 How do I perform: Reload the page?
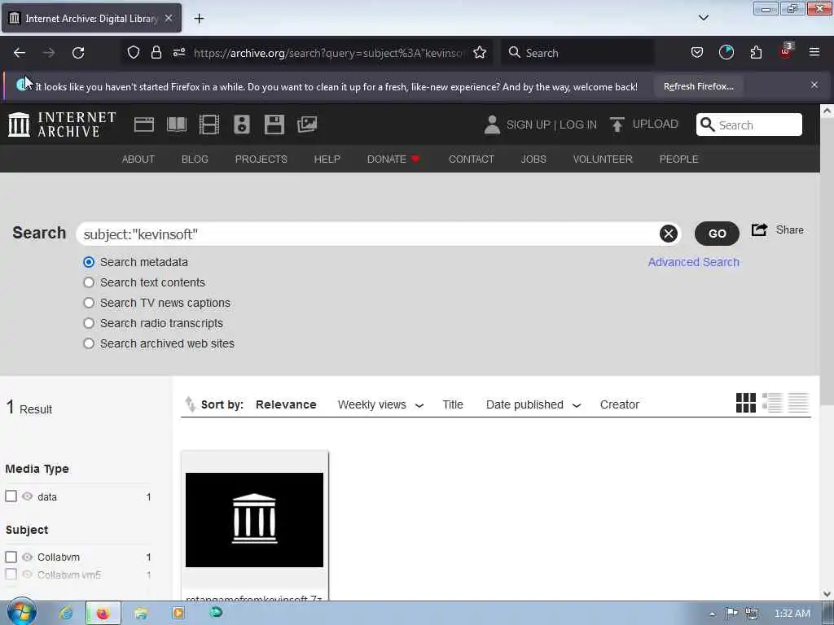tap(78, 53)
